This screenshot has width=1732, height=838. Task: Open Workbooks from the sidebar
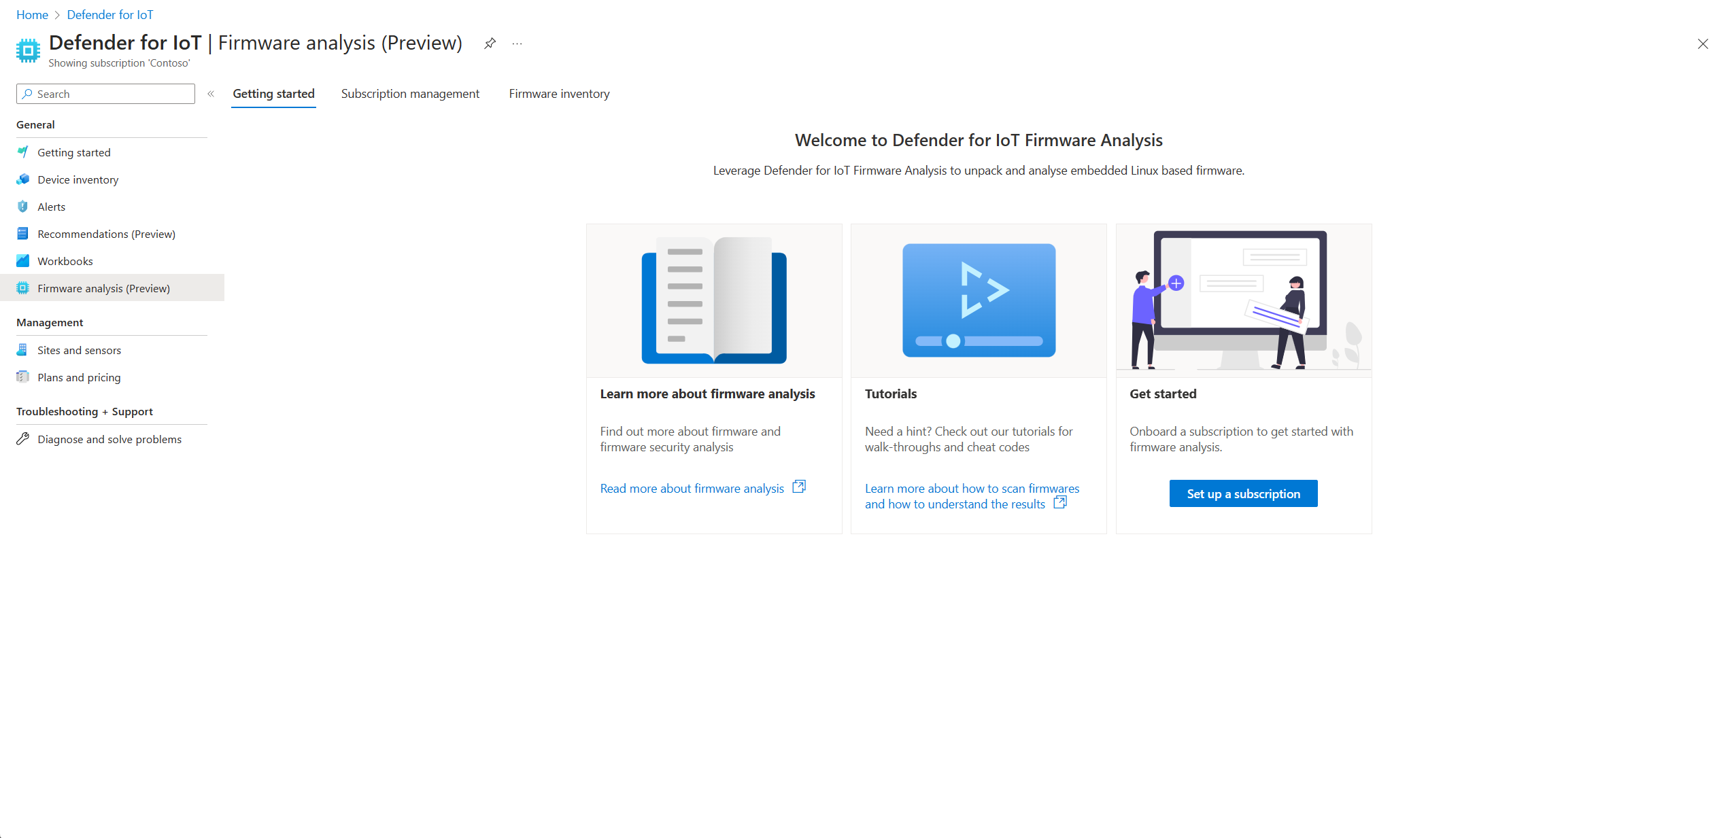pyautogui.click(x=65, y=261)
